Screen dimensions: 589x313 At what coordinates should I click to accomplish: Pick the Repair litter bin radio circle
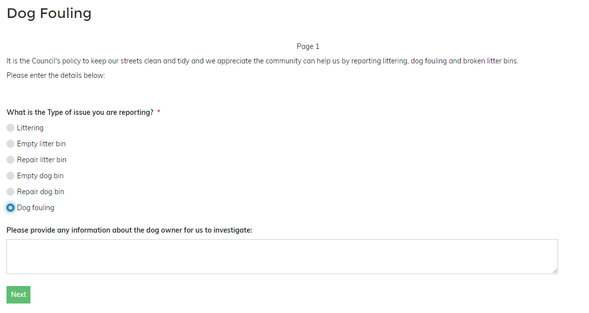tap(10, 160)
